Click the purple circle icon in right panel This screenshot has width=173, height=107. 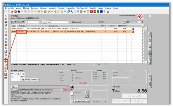point(150,76)
